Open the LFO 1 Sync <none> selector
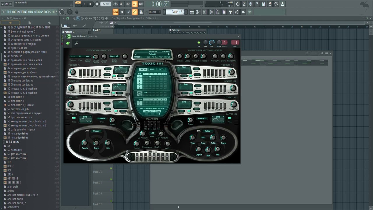 pos(101,118)
